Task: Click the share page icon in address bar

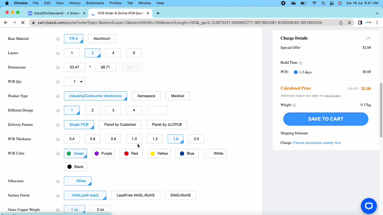Action: tap(341, 22)
